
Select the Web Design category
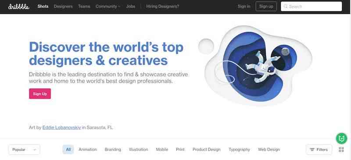click(x=269, y=149)
